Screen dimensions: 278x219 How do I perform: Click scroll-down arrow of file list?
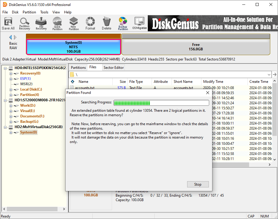tap(275, 159)
